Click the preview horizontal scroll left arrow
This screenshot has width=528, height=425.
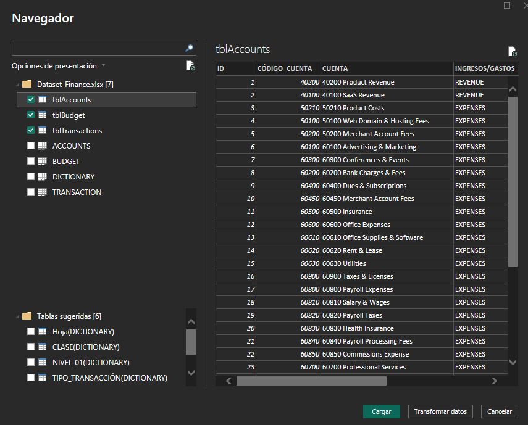pyautogui.click(x=228, y=381)
